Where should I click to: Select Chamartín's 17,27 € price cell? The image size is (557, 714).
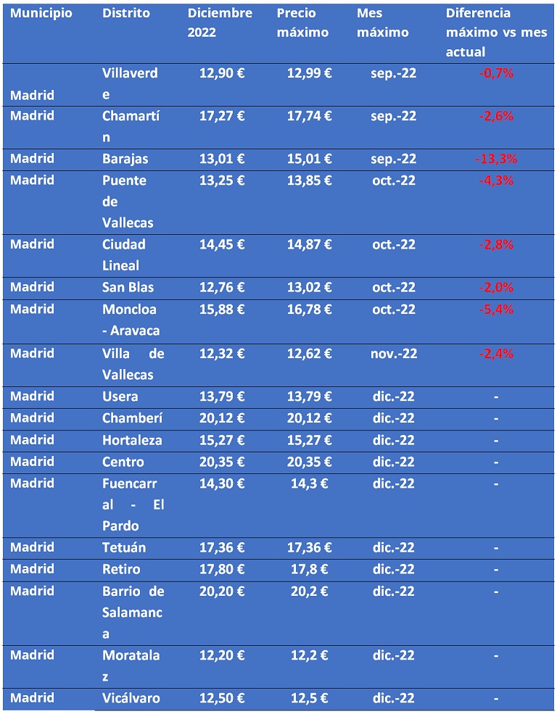(x=222, y=116)
